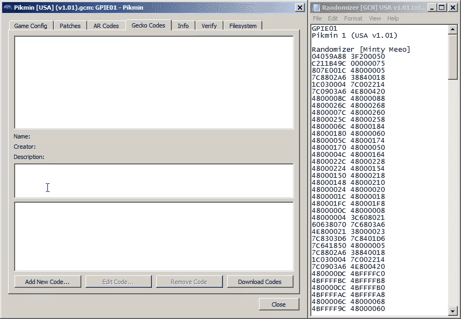Click code line '4800005C 48000174'
This screenshot has width=461, height=319.
[348, 141]
